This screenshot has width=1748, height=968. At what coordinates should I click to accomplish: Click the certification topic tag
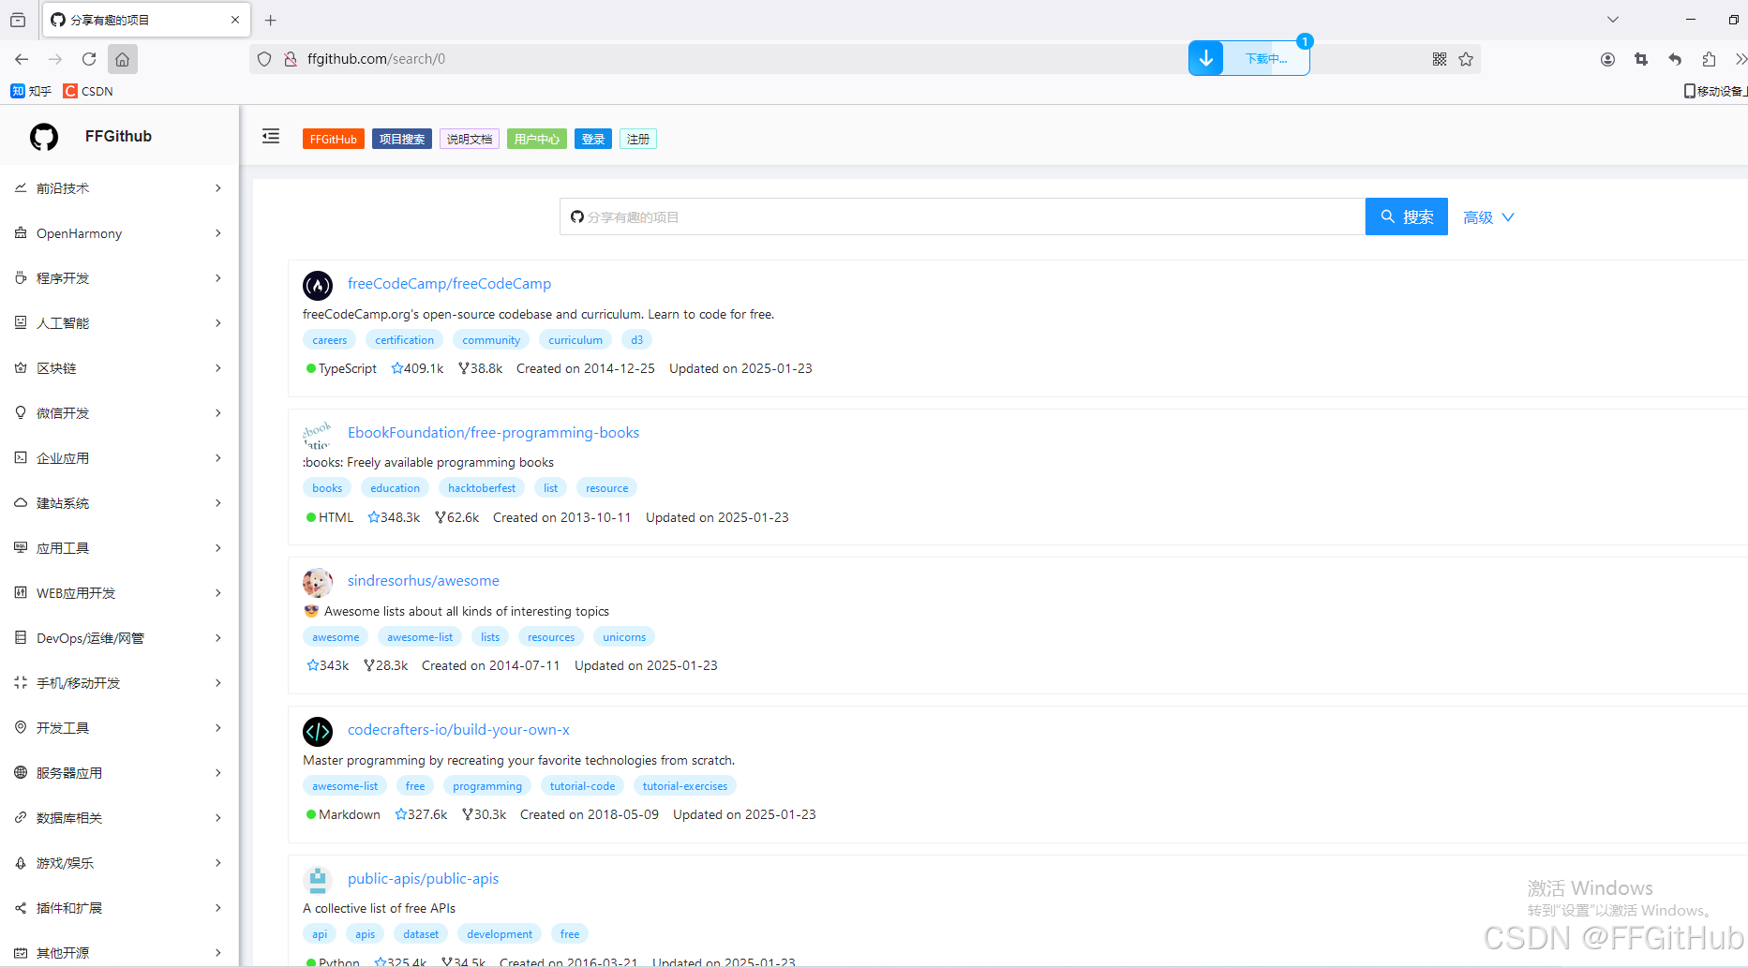[x=405, y=340]
